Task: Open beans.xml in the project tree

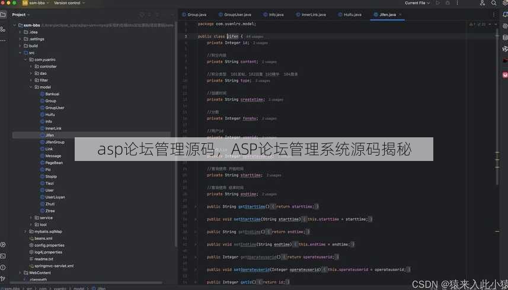Action: click(43, 239)
